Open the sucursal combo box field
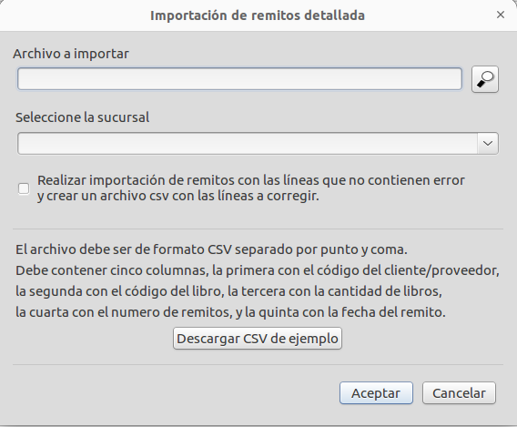 tap(258, 144)
